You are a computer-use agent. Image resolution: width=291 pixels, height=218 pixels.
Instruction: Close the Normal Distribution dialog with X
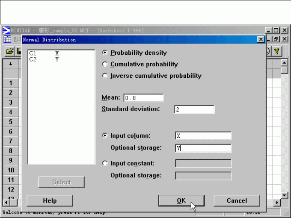point(261,39)
